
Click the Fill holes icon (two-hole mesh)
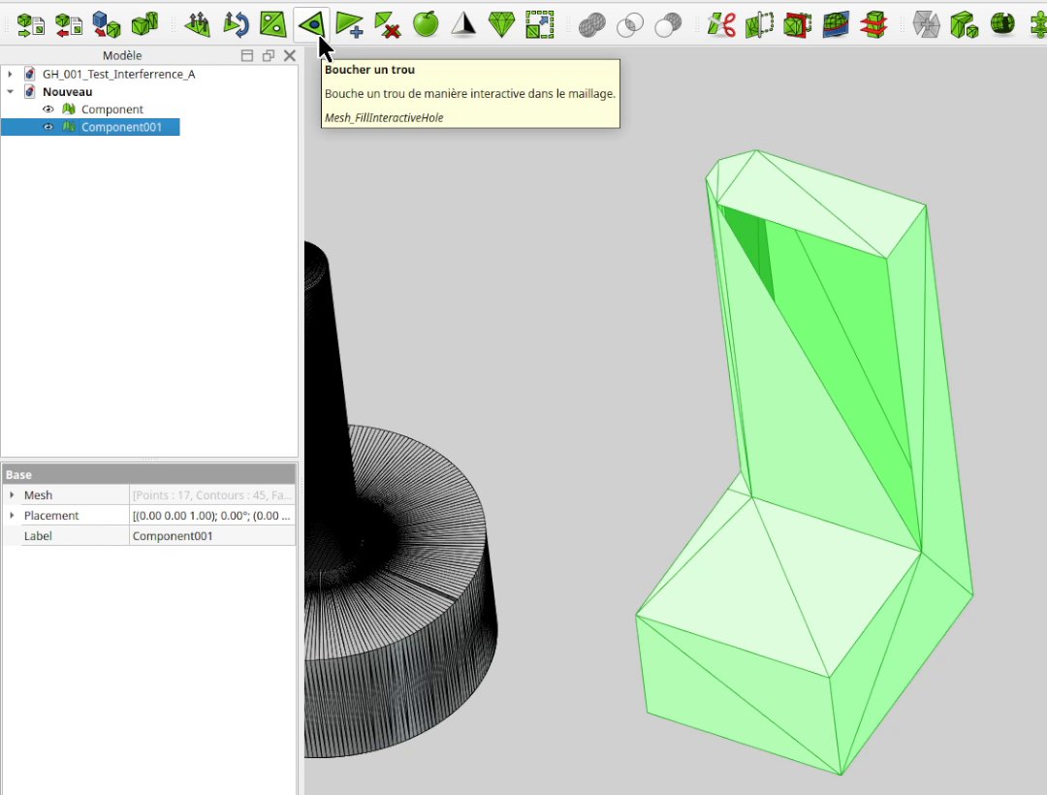(x=273, y=24)
